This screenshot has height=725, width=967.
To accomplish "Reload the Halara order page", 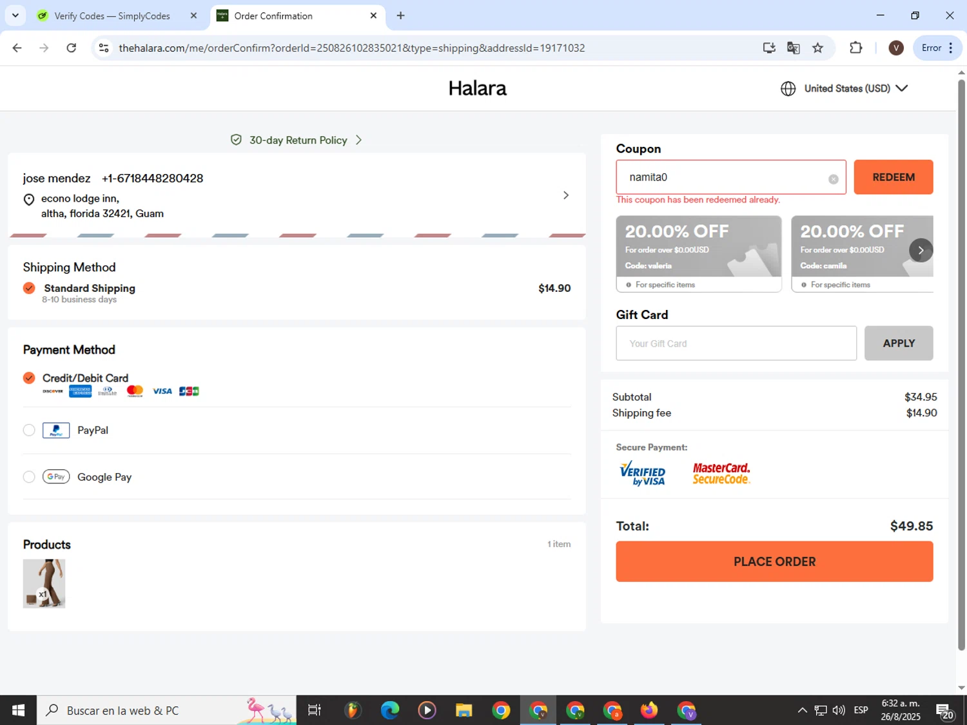I will pos(72,48).
